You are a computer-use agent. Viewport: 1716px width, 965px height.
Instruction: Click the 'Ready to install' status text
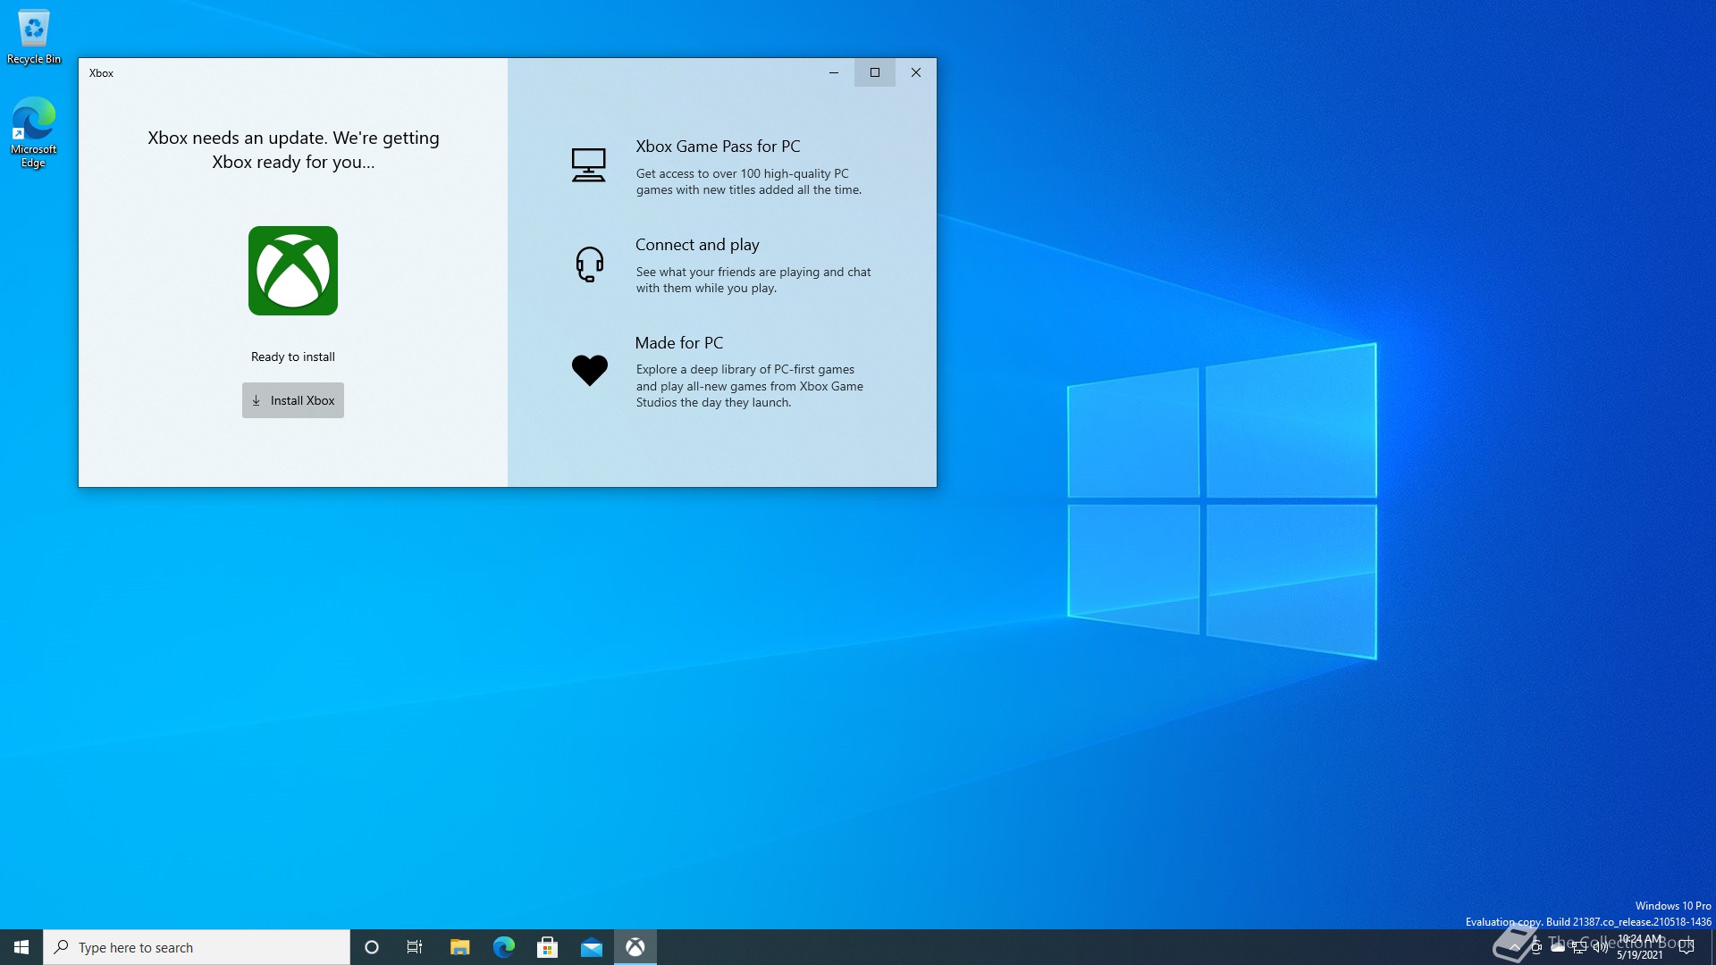tap(293, 357)
